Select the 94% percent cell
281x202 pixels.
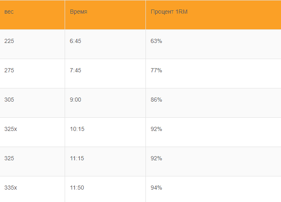[x=213, y=189]
